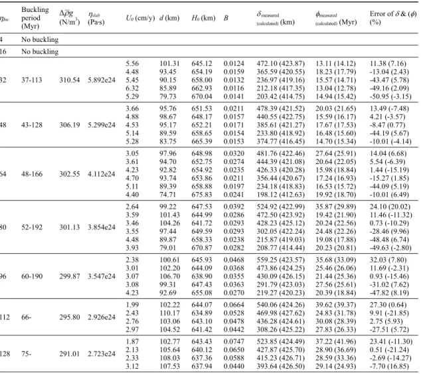Select slab viscosity '3.547e24'
The image size is (421, 374).
102,276
